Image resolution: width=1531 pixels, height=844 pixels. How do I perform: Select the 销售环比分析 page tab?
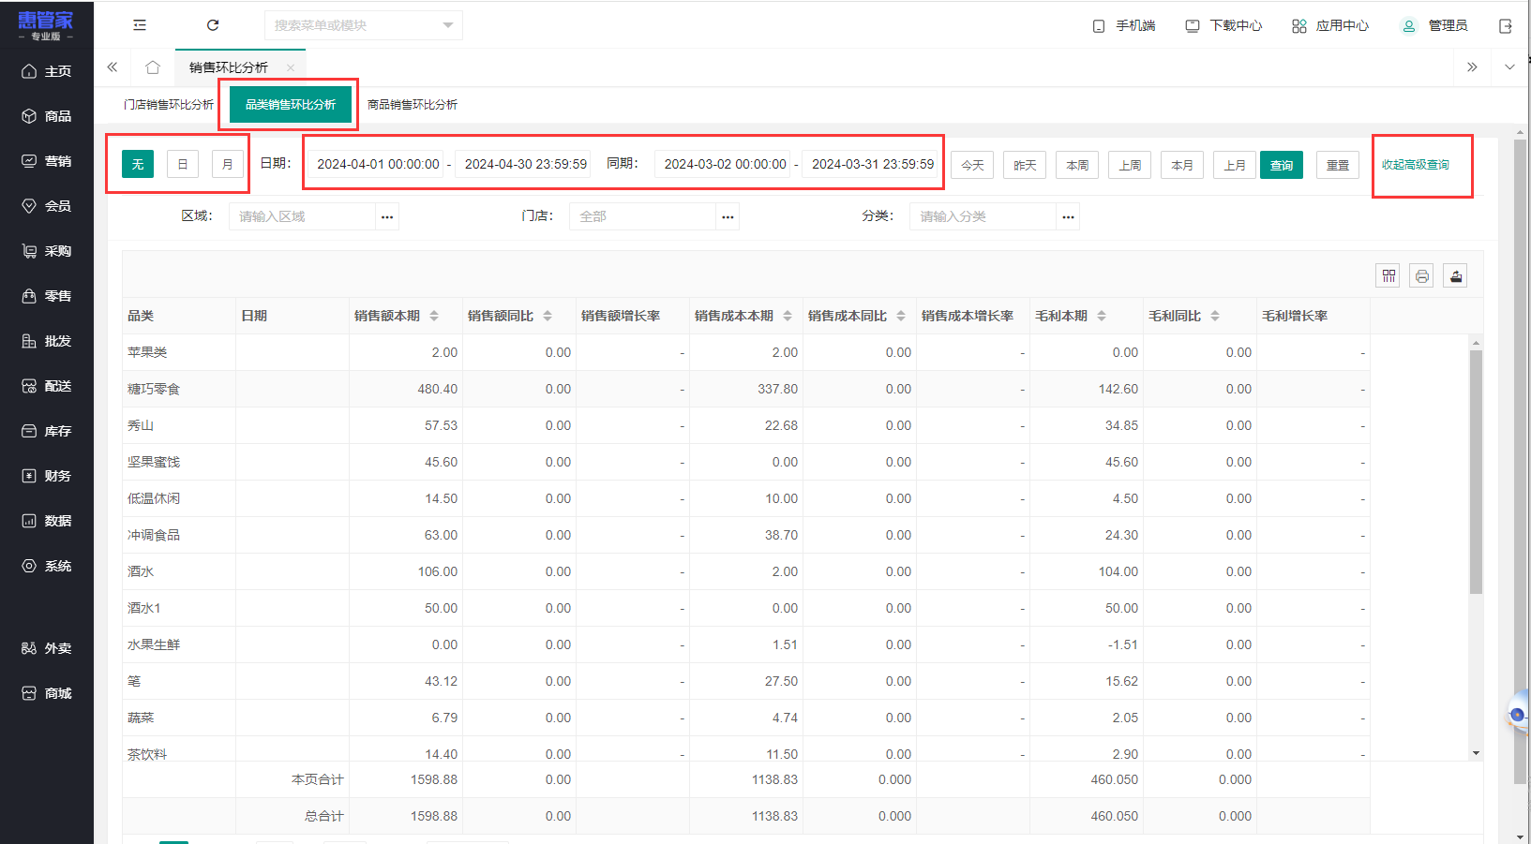click(x=229, y=67)
